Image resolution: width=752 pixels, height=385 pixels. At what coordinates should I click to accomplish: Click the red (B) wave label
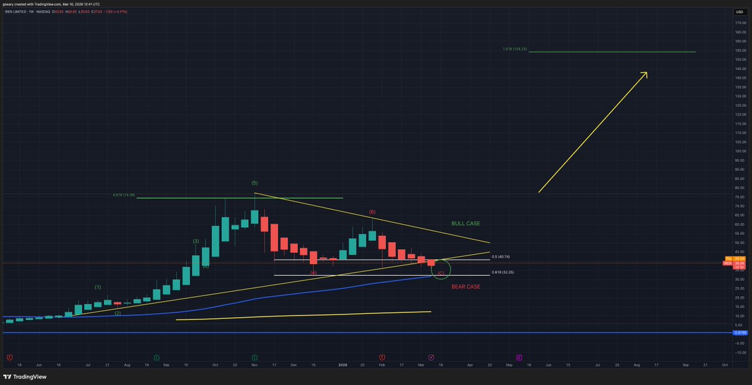[x=372, y=212]
